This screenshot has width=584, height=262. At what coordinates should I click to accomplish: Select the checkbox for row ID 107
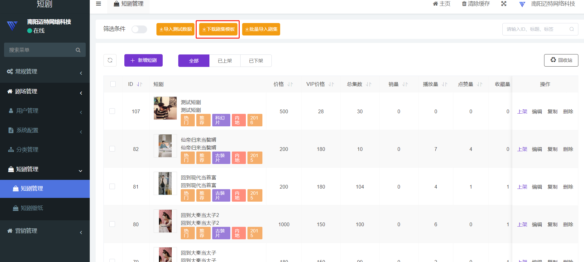pos(112,111)
